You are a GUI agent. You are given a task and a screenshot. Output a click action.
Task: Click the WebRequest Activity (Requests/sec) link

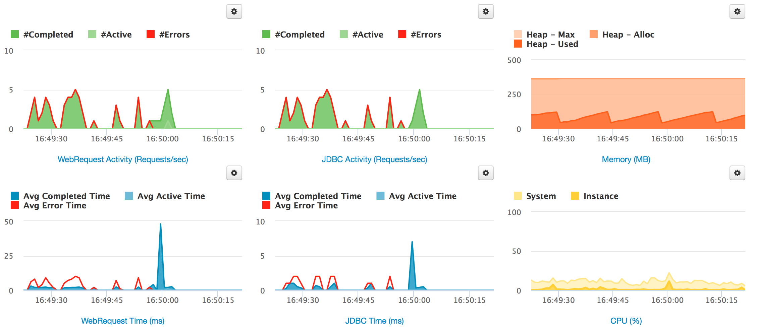coord(123,159)
